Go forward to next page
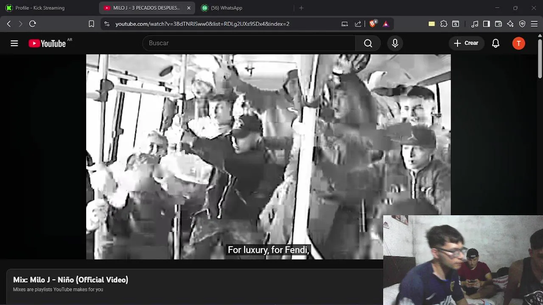Viewport: 543px width, 305px height. tap(20, 24)
